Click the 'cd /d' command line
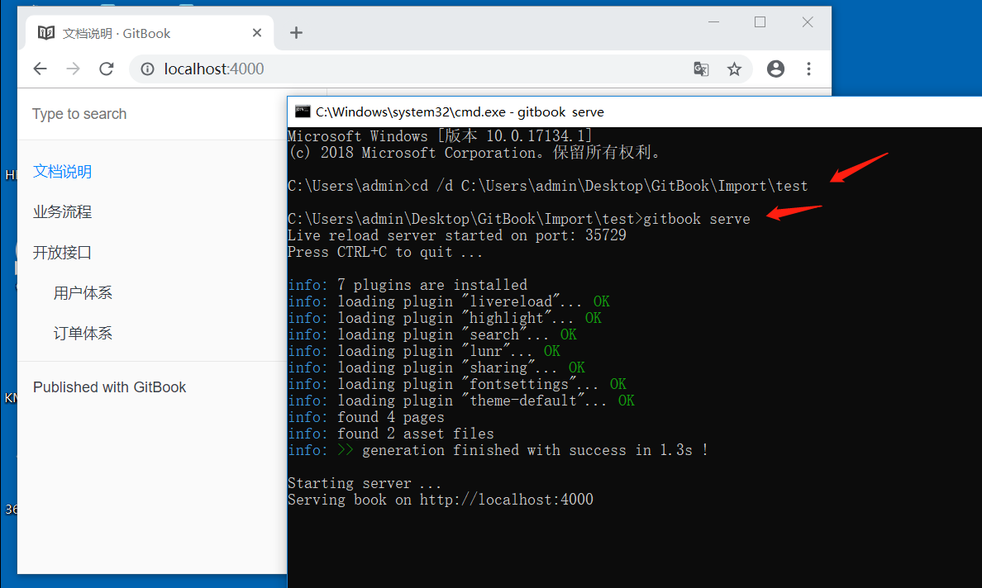 tap(548, 186)
